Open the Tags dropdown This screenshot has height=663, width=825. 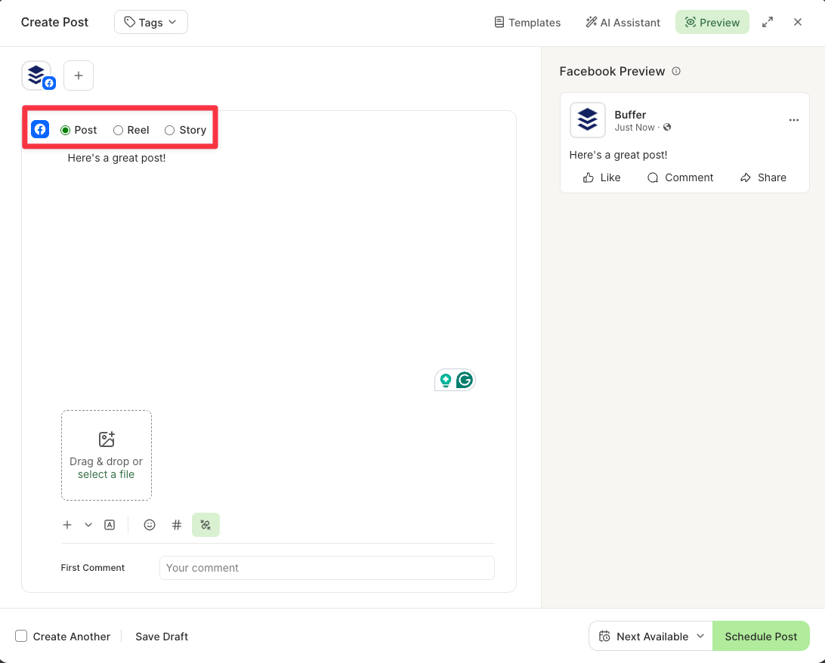click(151, 22)
